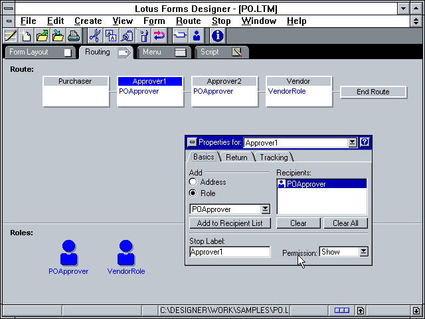
Task: Click the open folder icon with green arrow
Action: pos(42,36)
